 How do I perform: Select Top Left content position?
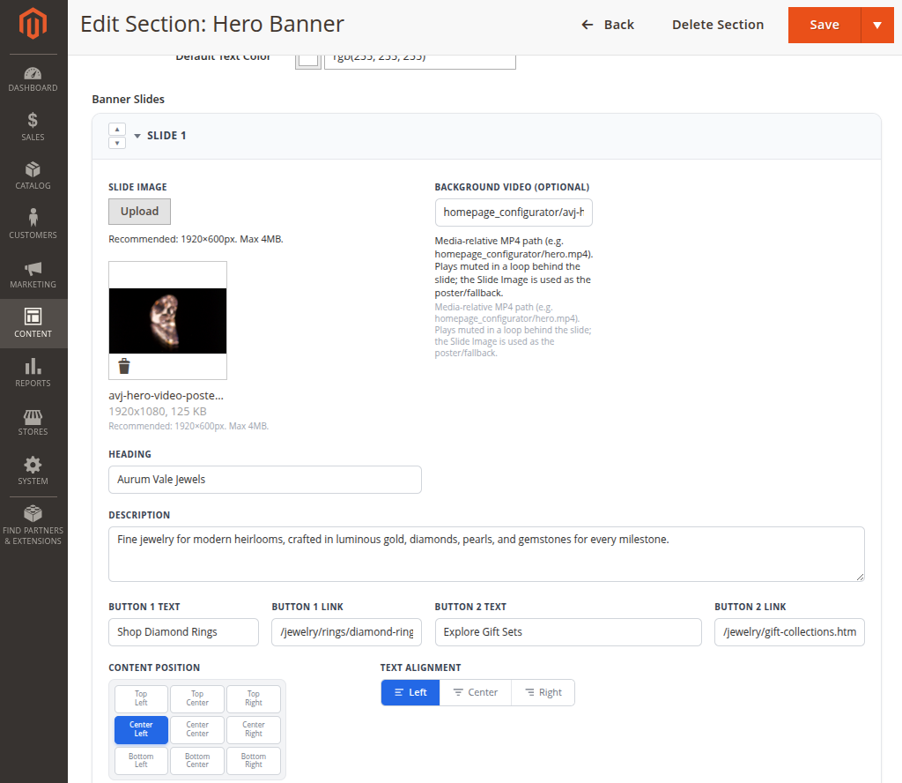pos(141,698)
